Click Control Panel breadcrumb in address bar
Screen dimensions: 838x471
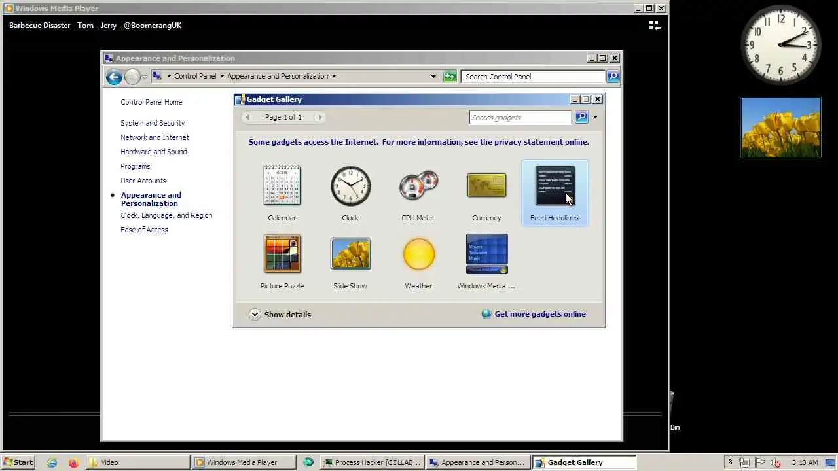point(195,76)
